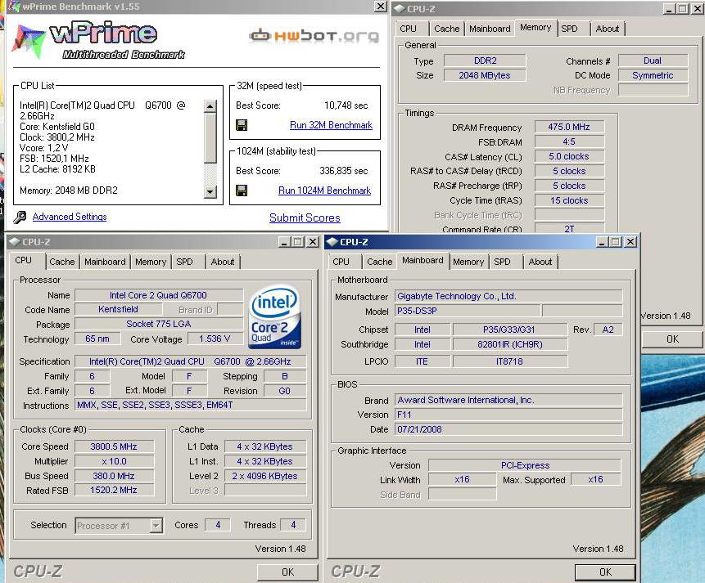Screen dimensions: 705x583
Task: Click OK in CPU-Z Mainboard window
Action: (x=605, y=572)
